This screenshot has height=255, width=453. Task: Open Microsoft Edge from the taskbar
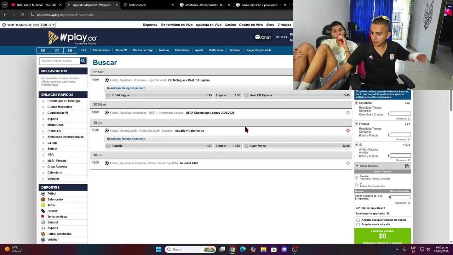point(243,249)
